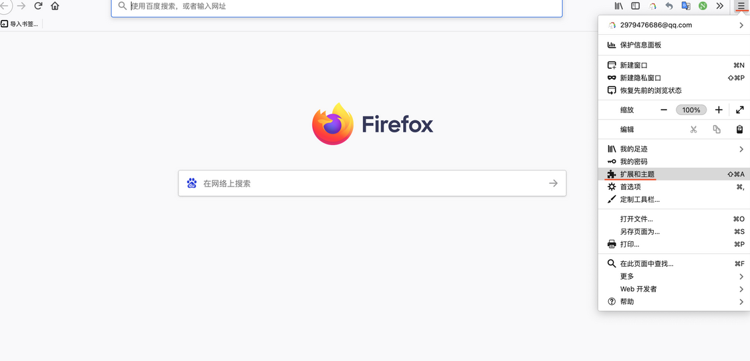Image resolution: width=750 pixels, height=361 pixels.
Task: Open 扩展和主题 add-ons manager
Action: pyautogui.click(x=674, y=174)
